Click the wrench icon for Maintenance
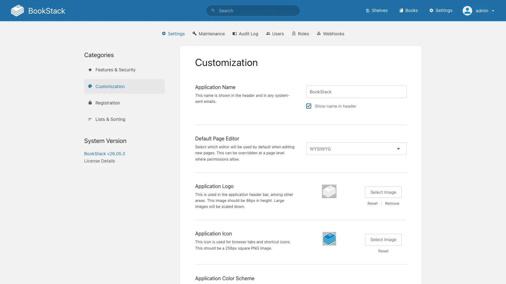506x284 pixels. (x=194, y=34)
